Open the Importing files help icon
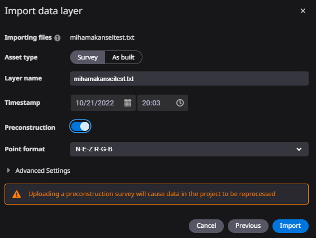The height and width of the screenshot is (238, 316). point(58,38)
